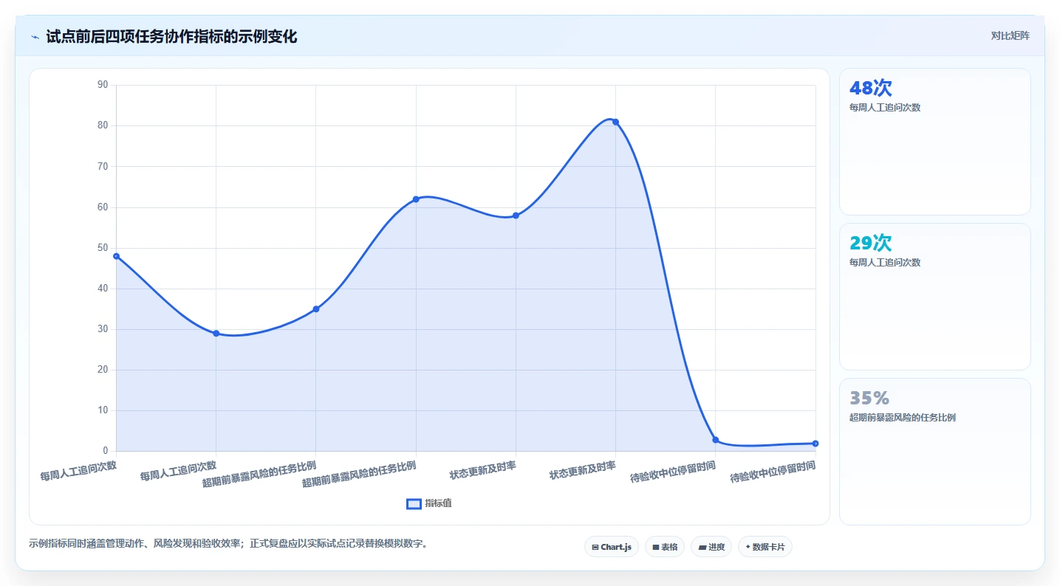
Task: Select the 数据卡片 chip
Action: point(765,547)
